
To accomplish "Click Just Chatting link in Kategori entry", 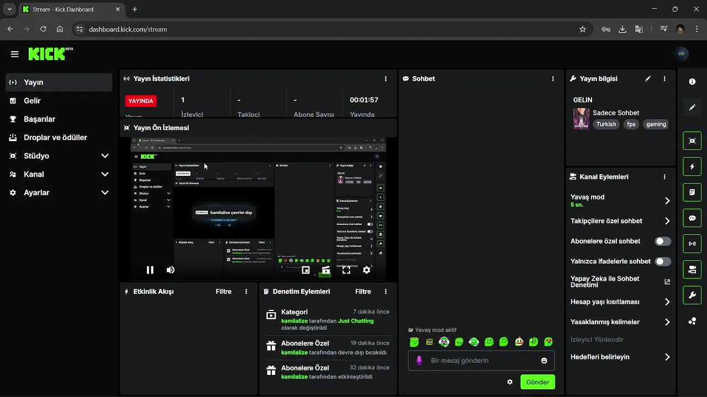I will coord(356,321).
